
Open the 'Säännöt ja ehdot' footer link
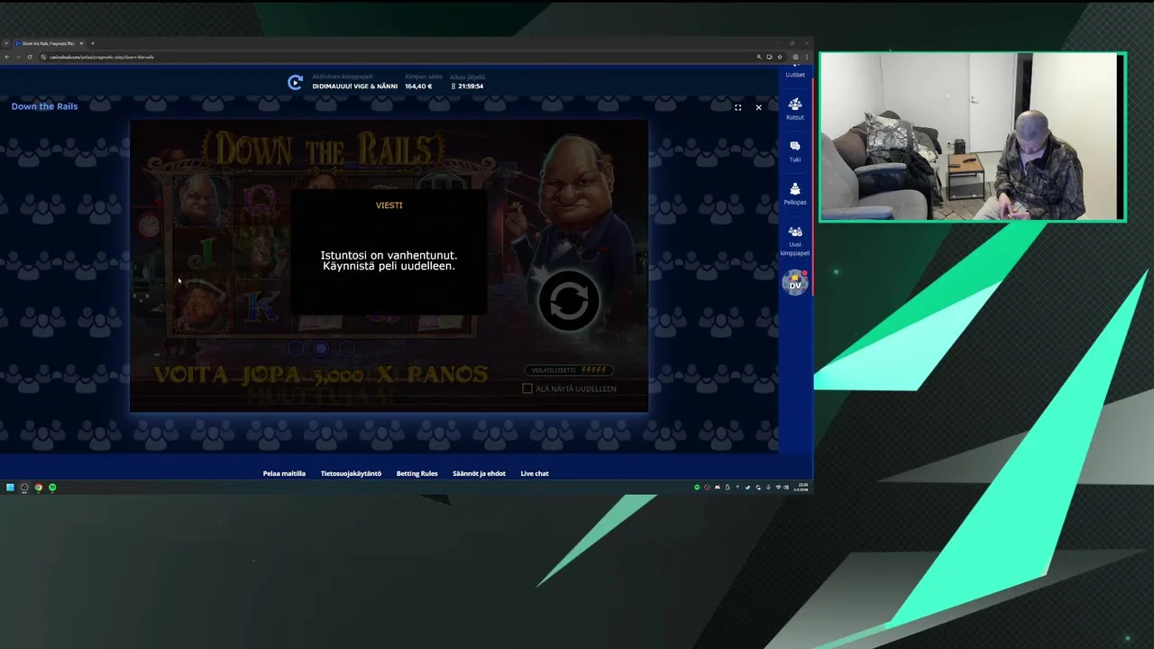479,473
